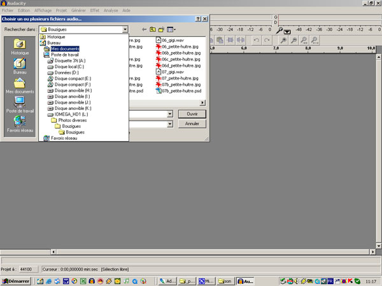The width and height of the screenshot is (382, 286).
Task: Select Bureau in the location list
Action: (54, 43)
